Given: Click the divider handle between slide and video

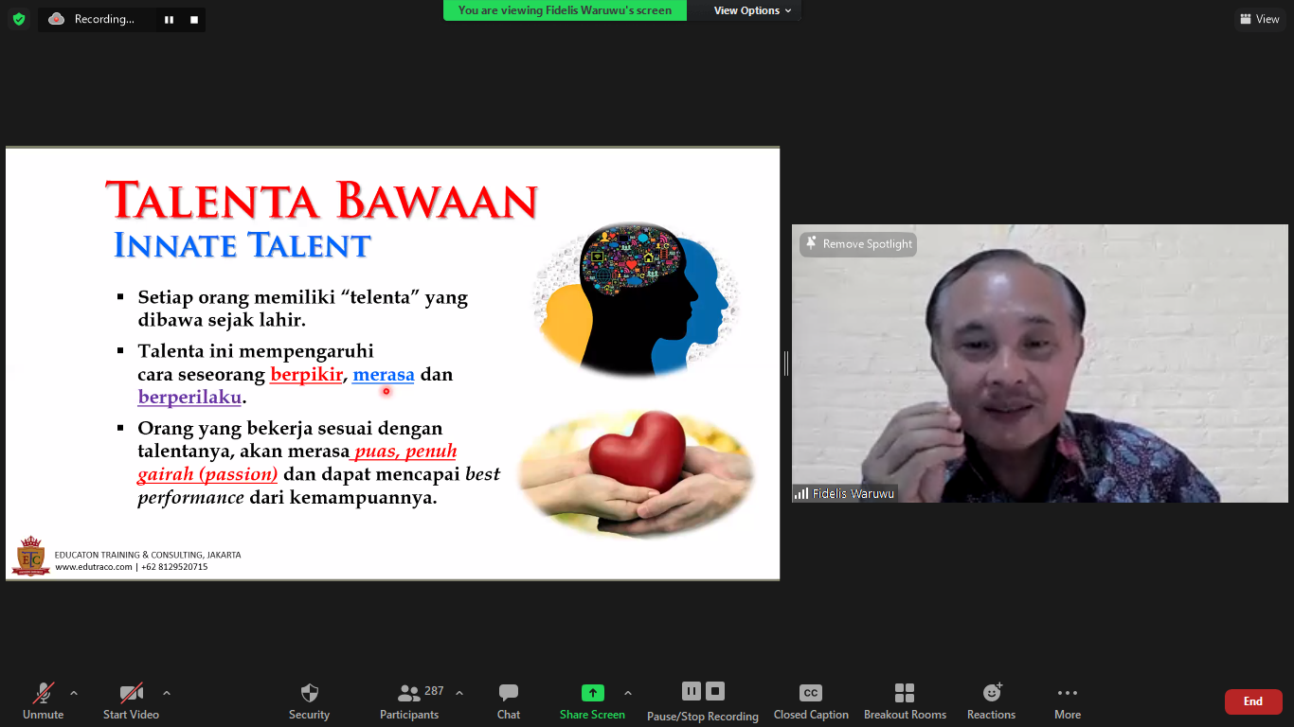Looking at the screenshot, I should [x=785, y=363].
